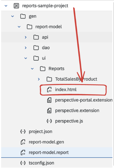The width and height of the screenshot is (114, 168).
Task: Click the gen folder icon
Action: [23, 16]
